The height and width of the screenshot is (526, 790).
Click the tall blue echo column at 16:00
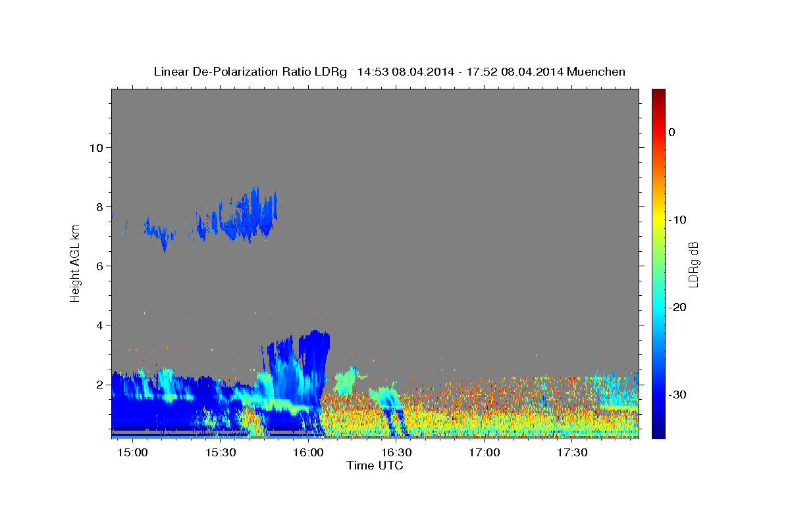313,368
